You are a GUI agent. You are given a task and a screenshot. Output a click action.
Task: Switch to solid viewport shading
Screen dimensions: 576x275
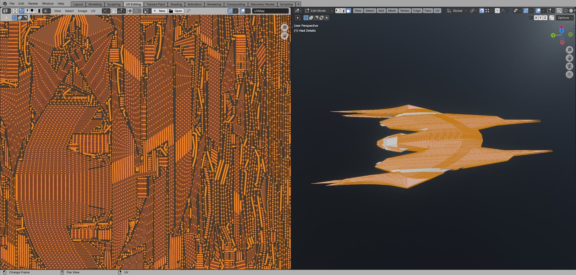[571, 11]
